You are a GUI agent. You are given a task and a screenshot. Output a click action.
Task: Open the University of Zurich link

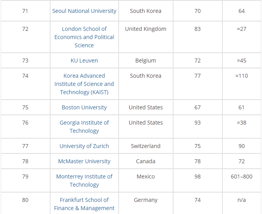(84, 146)
